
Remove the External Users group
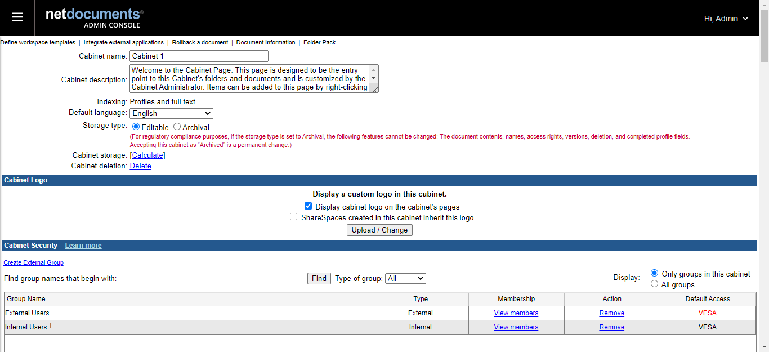pos(612,313)
